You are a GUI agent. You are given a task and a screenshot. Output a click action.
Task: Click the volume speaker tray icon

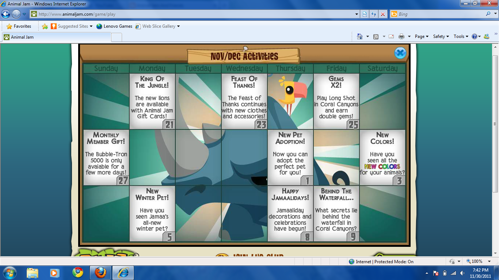tap(462, 273)
